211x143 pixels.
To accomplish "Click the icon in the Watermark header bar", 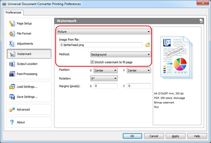I will click(201, 21).
